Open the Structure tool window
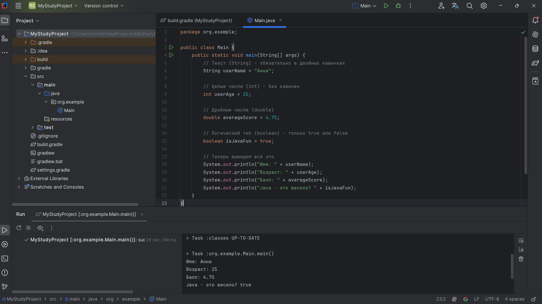The image size is (542, 304). 5,38
